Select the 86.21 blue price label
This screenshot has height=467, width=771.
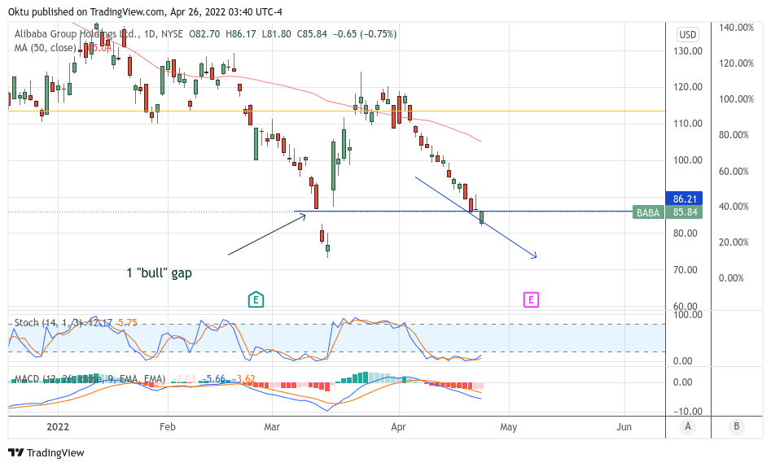[x=684, y=199]
